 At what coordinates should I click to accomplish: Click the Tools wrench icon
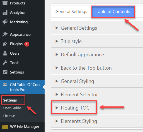[x=5, y=63]
